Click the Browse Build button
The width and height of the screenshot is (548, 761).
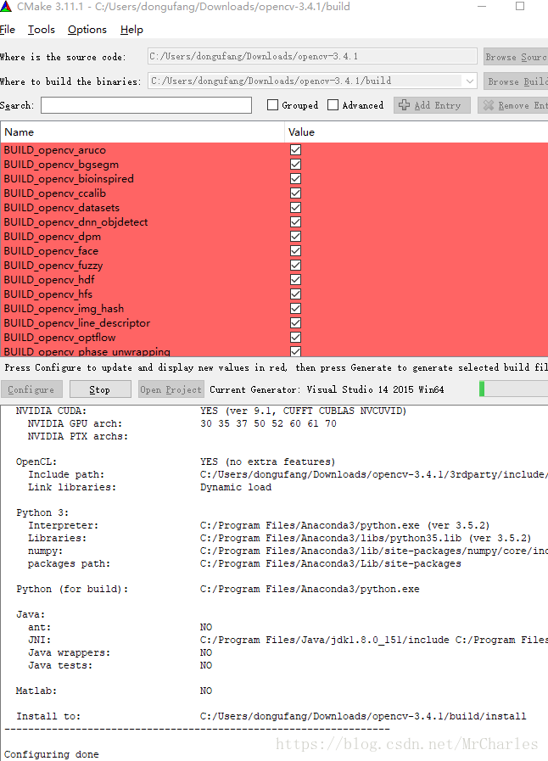pos(516,81)
